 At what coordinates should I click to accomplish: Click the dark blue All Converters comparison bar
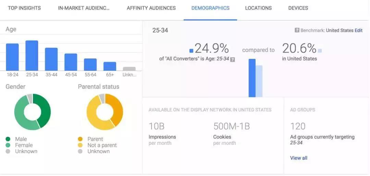252,78
